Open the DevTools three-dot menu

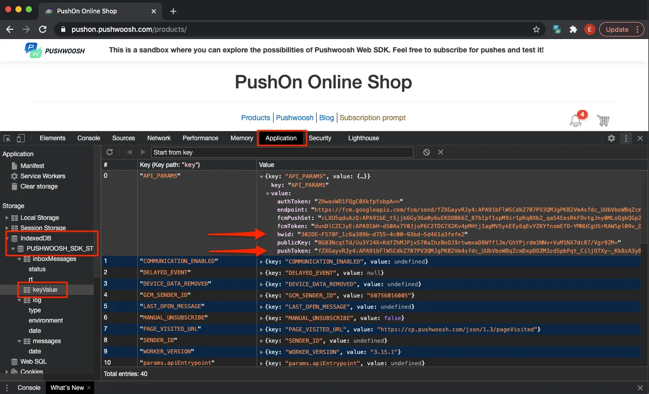(625, 138)
